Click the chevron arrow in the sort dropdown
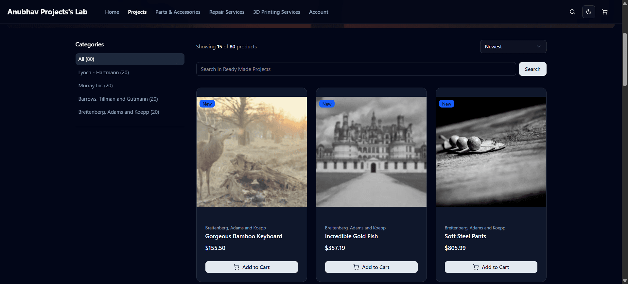 [x=538, y=47]
